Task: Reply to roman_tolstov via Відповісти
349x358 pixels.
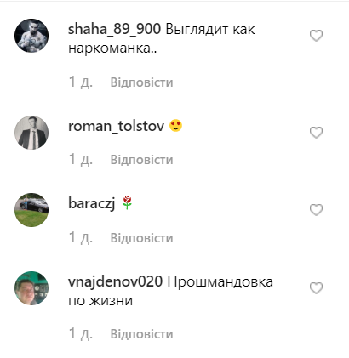Action: click(x=141, y=160)
